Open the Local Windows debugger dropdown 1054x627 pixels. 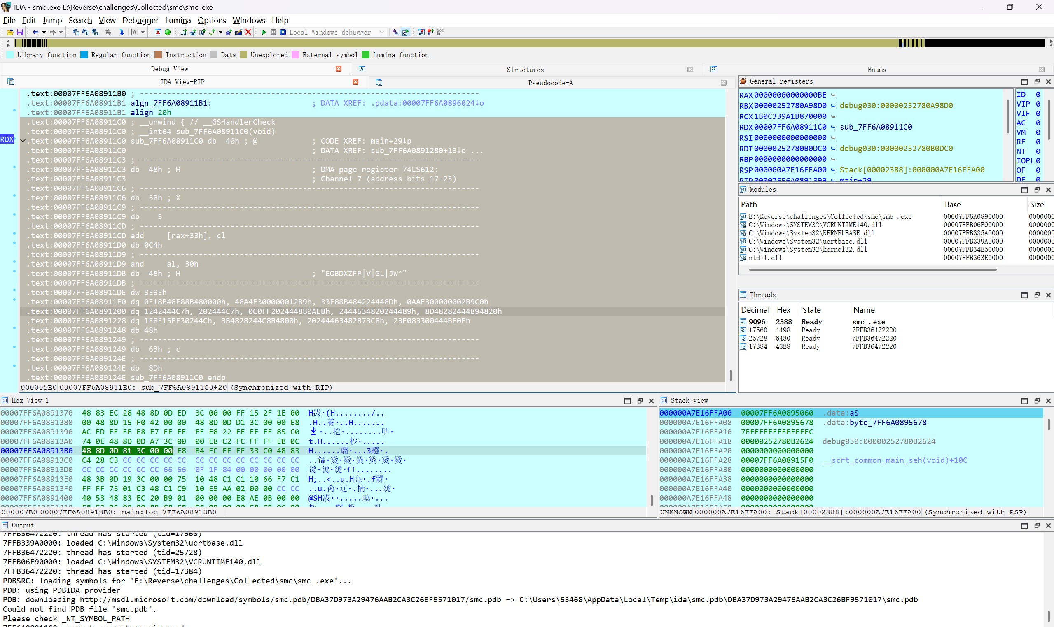click(x=382, y=32)
